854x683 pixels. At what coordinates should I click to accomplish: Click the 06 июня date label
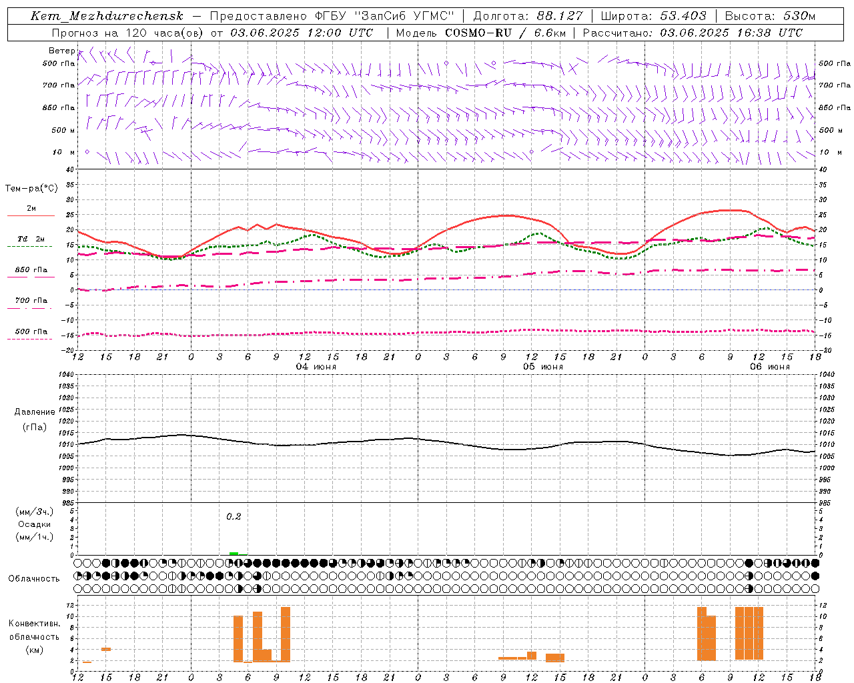(770, 367)
